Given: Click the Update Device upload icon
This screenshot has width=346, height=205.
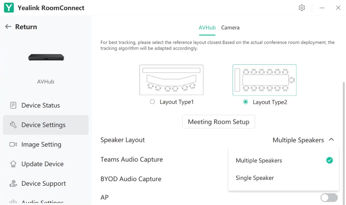Looking at the screenshot, I should pos(13,164).
